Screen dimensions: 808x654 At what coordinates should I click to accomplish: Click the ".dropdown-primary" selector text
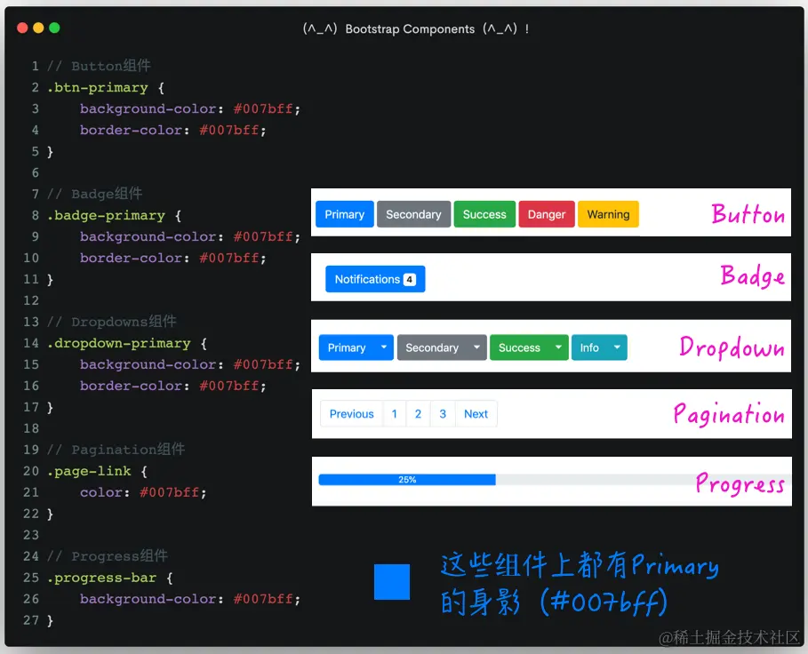pos(118,343)
